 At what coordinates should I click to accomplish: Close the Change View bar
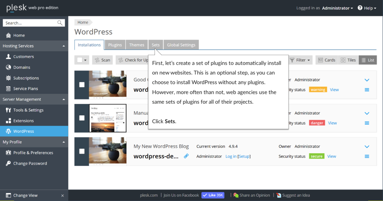pos(63,196)
